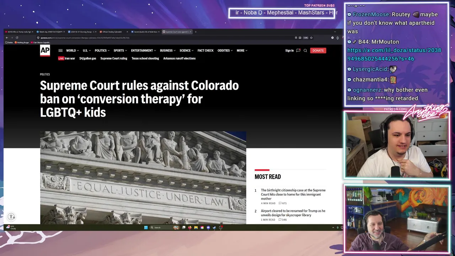The height and width of the screenshot is (256, 455).
Task: Open the Dailies bookmarks folder
Action: [x=9, y=42]
